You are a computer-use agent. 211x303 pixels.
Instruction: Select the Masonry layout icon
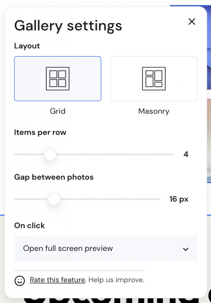point(154,79)
